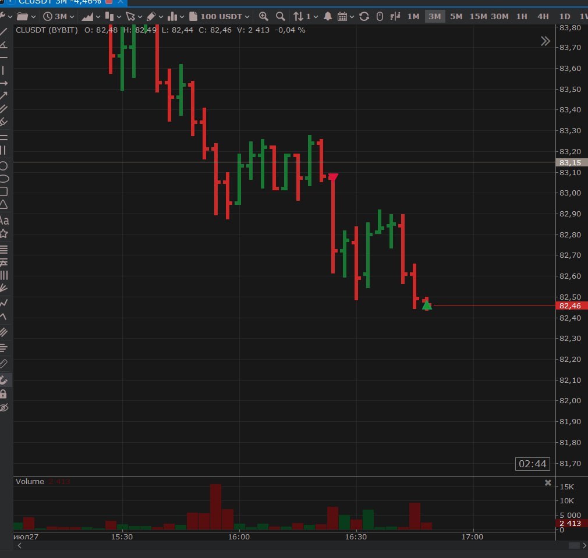
Task: Click the Volume indicator label
Action: tap(30, 482)
